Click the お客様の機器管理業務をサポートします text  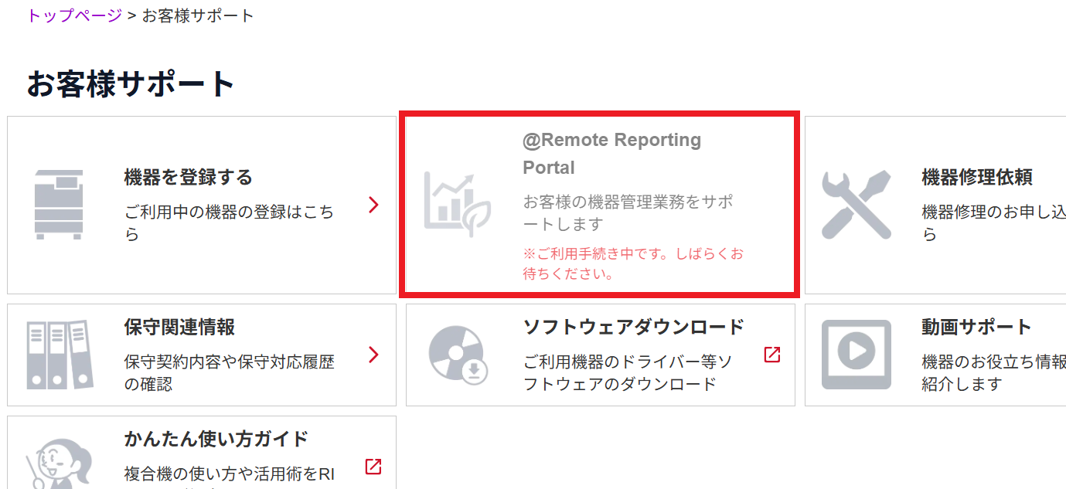pos(628,213)
